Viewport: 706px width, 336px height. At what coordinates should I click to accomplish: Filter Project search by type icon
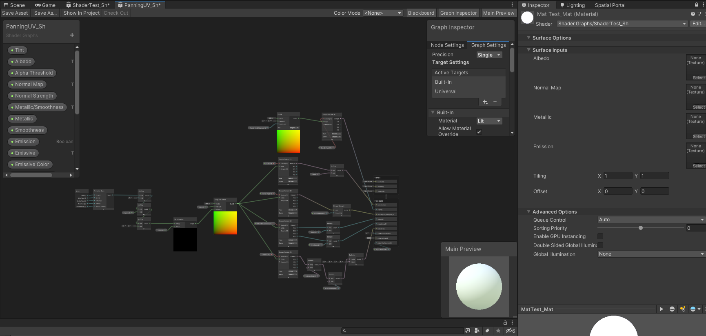coord(477,331)
